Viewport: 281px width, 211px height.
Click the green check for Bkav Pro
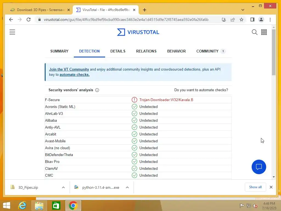pyautogui.click(x=134, y=162)
